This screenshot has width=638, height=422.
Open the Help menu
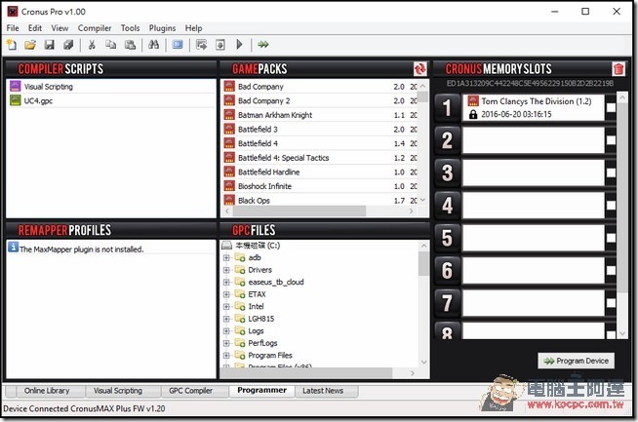point(194,28)
